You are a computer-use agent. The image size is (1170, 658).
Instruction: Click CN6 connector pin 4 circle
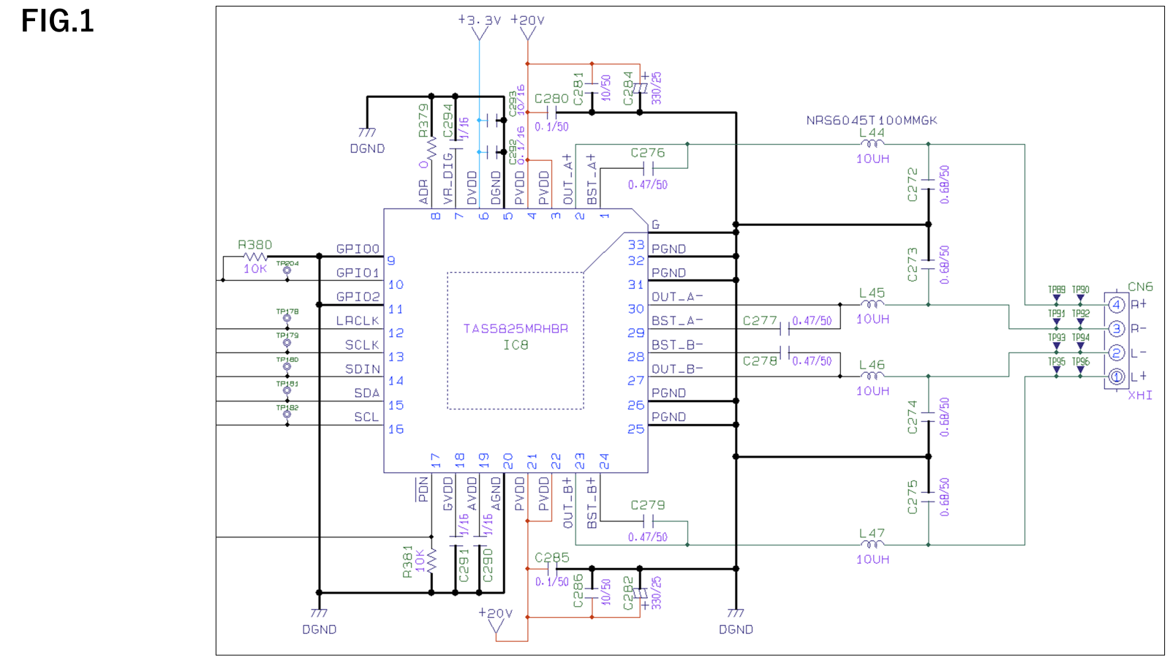point(1116,305)
